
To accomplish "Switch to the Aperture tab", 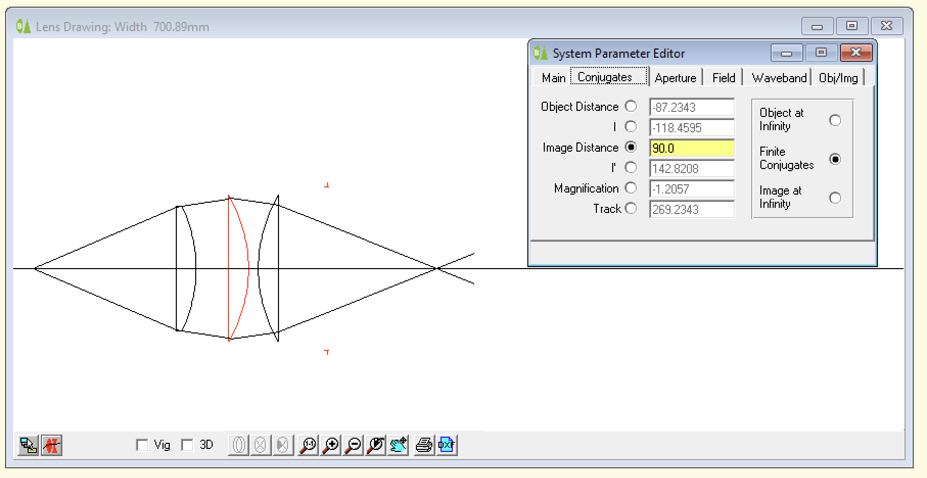I will click(675, 78).
